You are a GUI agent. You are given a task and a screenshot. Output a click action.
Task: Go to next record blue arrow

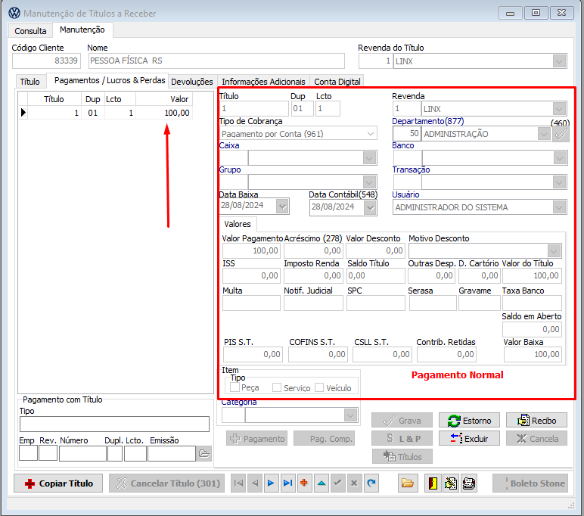pos(271,483)
